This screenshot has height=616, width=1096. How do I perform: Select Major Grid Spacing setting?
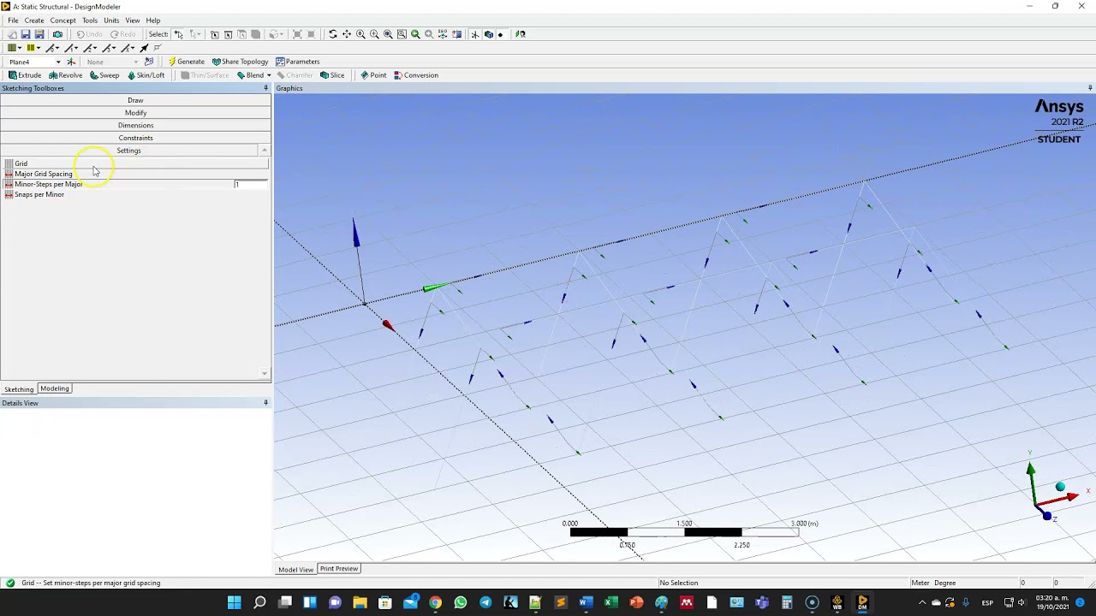[43, 174]
